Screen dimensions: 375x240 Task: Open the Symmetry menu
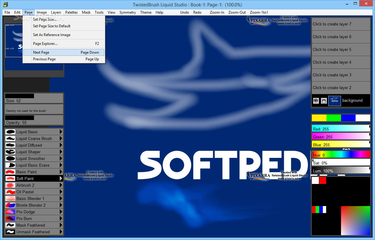pos(128,12)
